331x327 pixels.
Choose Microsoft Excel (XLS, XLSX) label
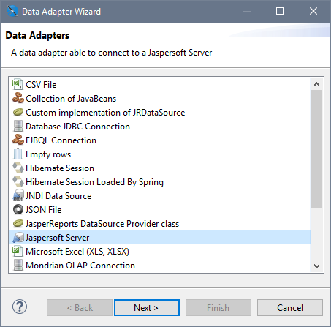pyautogui.click(x=77, y=252)
